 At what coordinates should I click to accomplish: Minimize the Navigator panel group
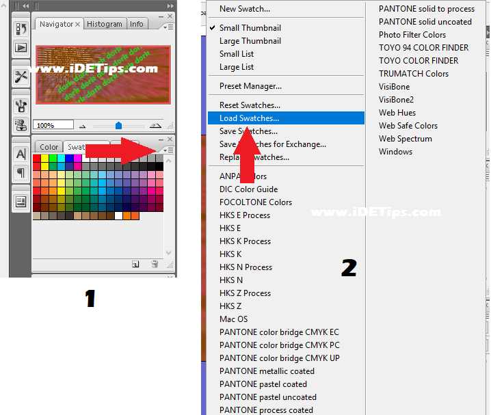(161, 16)
